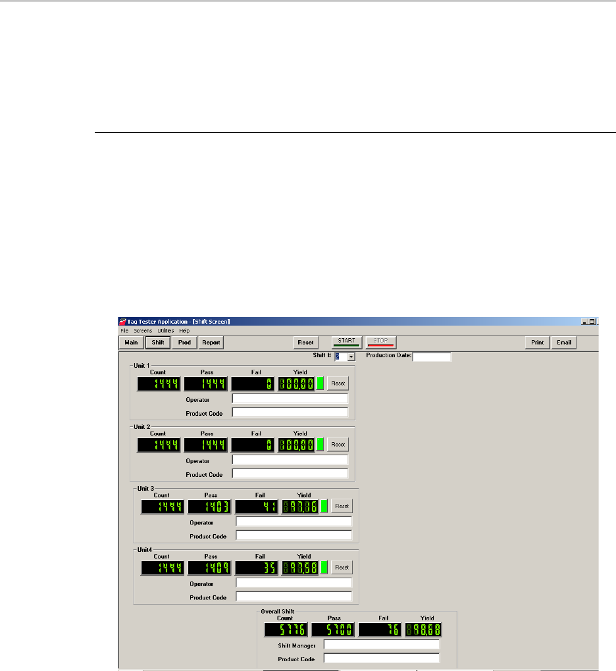Click the Unit4 Yield display
Image resolution: width=616 pixels, height=671 pixels.
pyautogui.click(x=301, y=568)
